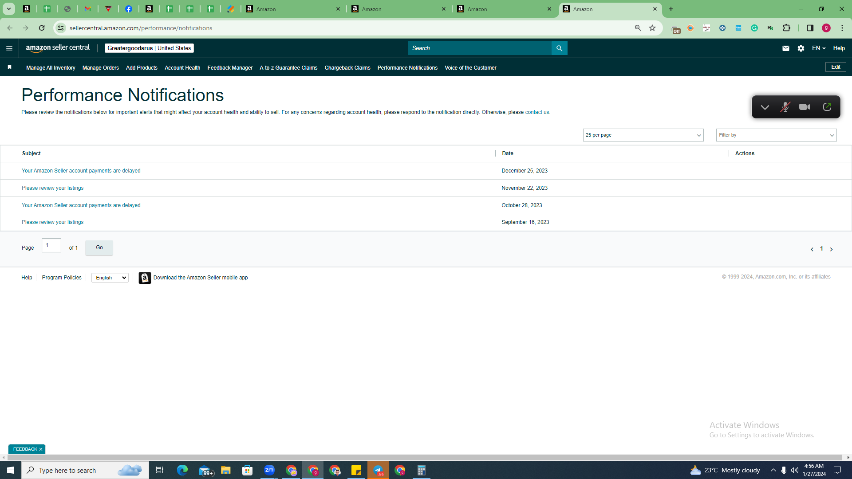The image size is (852, 479).
Task: Open Program Policies footer link
Action: (62, 278)
